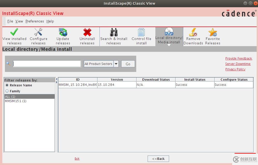Select the Release Name filter option
The height and width of the screenshot is (165, 258).
[x=7, y=85]
